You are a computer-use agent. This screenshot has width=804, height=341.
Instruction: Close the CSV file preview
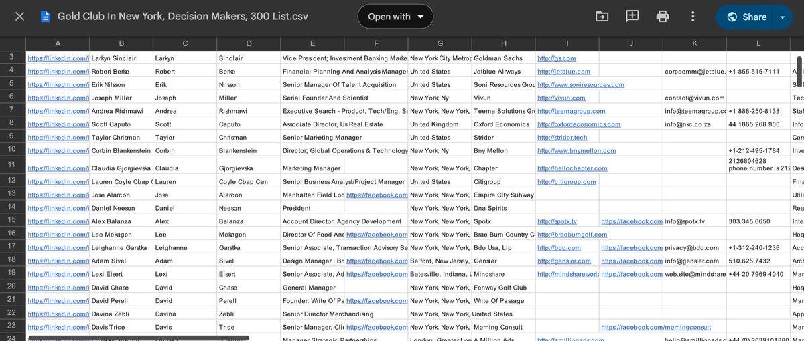[19, 17]
